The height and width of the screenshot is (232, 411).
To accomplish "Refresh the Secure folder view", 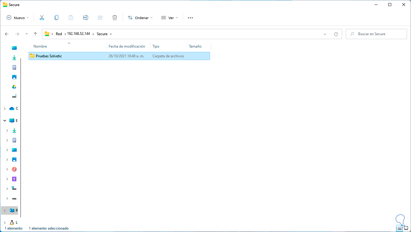I will click(336, 34).
